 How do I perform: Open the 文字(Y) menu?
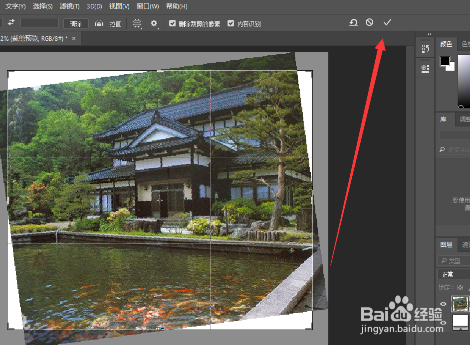(x=15, y=6)
